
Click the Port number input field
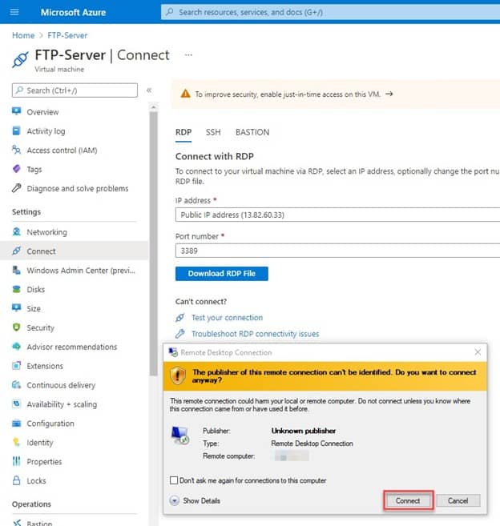coord(337,251)
